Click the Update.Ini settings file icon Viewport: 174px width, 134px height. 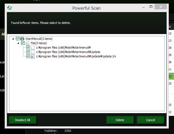coord(33,56)
